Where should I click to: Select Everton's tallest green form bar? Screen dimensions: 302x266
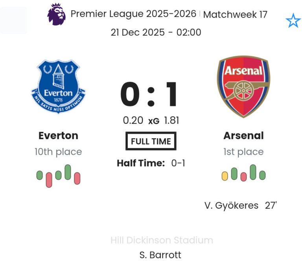click(x=68, y=172)
